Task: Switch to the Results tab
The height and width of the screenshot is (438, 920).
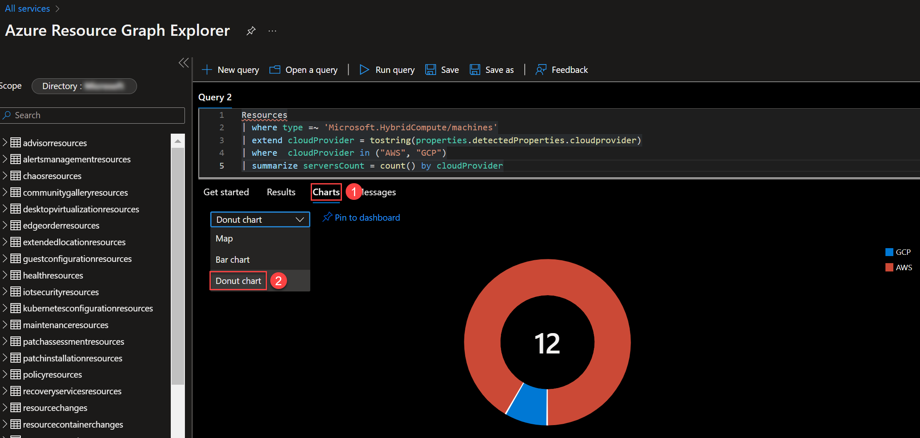Action: tap(281, 192)
